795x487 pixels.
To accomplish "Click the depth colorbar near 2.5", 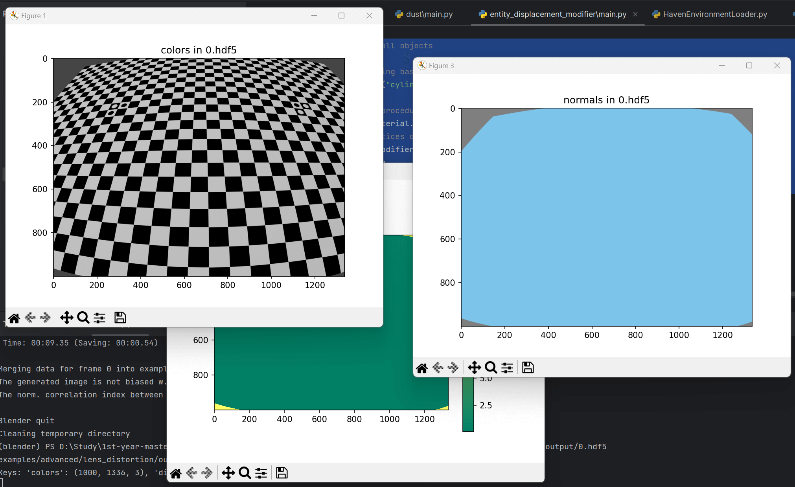I will (x=468, y=406).
